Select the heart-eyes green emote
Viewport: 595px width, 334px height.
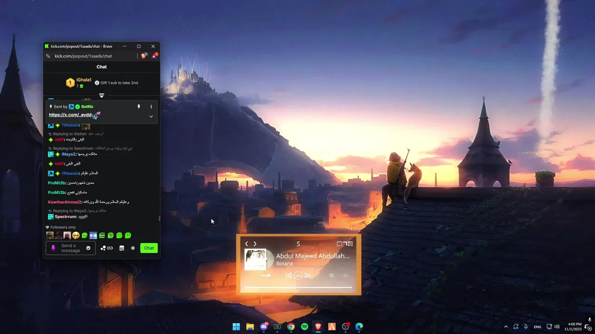click(x=111, y=236)
